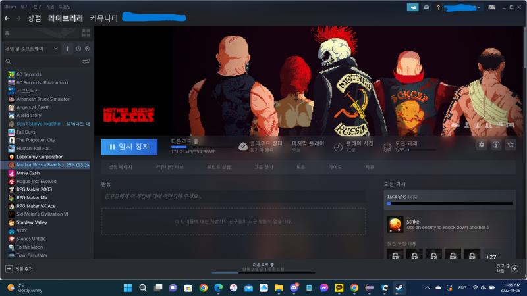Click the activity post input field

(x=233, y=196)
